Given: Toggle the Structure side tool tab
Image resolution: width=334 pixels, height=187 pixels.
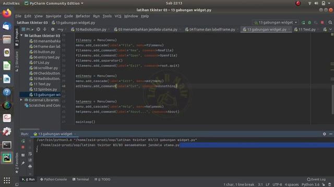Looking at the screenshot, I should (x=17, y=61).
